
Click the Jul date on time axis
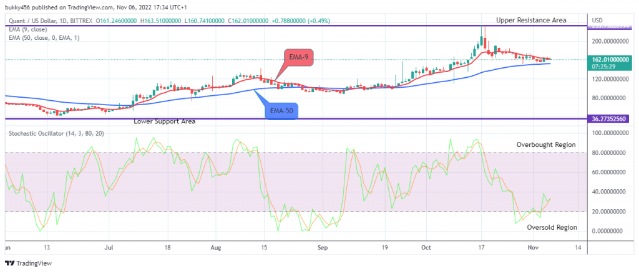109,247
